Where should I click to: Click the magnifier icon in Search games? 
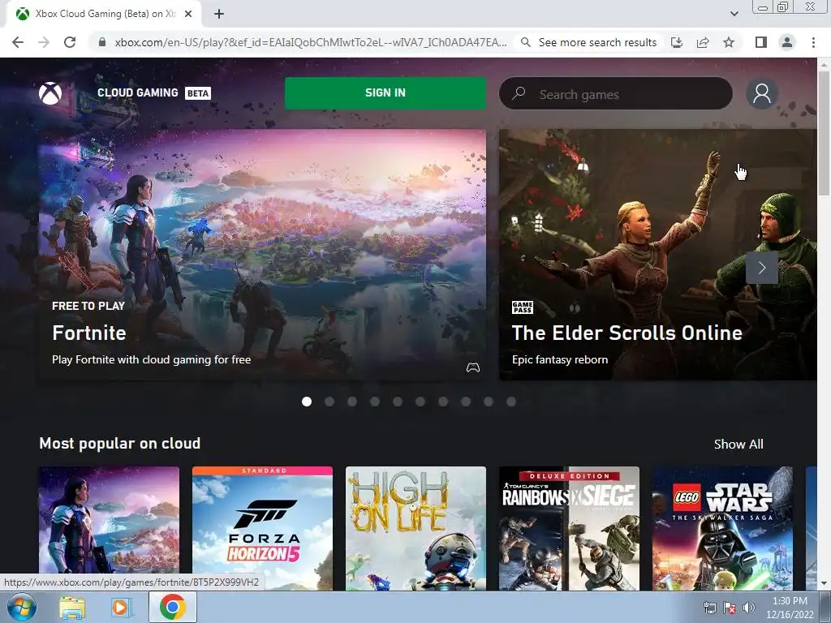[x=519, y=93]
